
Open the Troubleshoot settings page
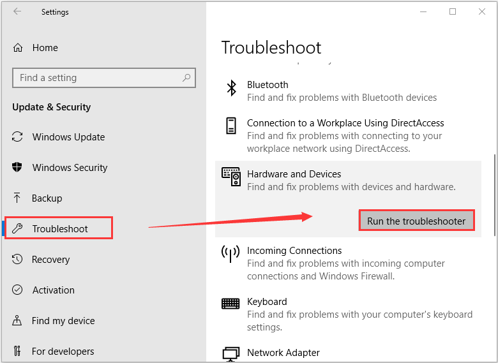pyautogui.click(x=60, y=229)
